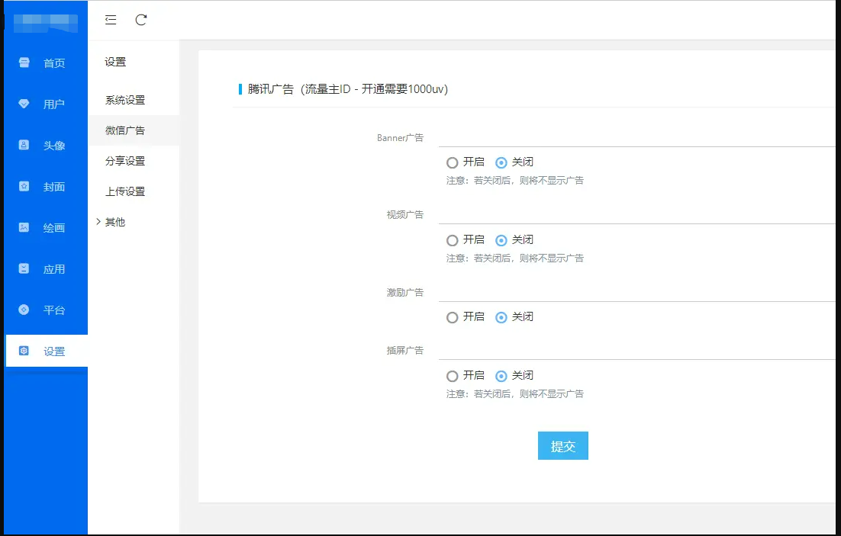This screenshot has height=536, width=841.
Task: Open 系统设置 submenu item
Action: 125,100
